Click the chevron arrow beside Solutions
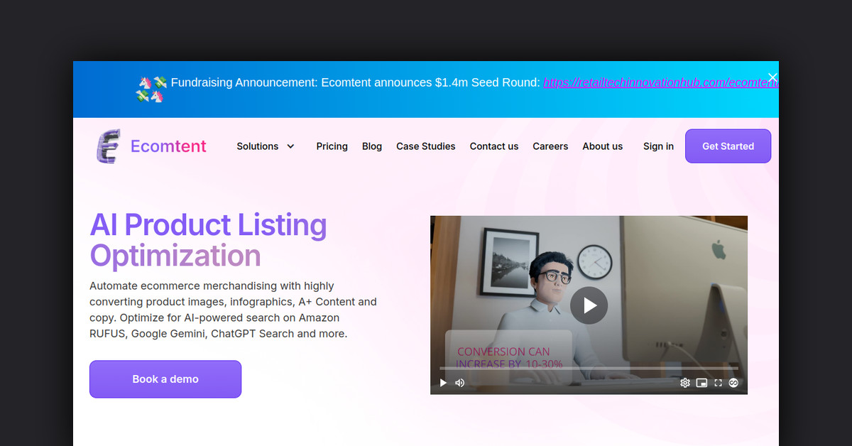The height and width of the screenshot is (446, 852). [290, 146]
